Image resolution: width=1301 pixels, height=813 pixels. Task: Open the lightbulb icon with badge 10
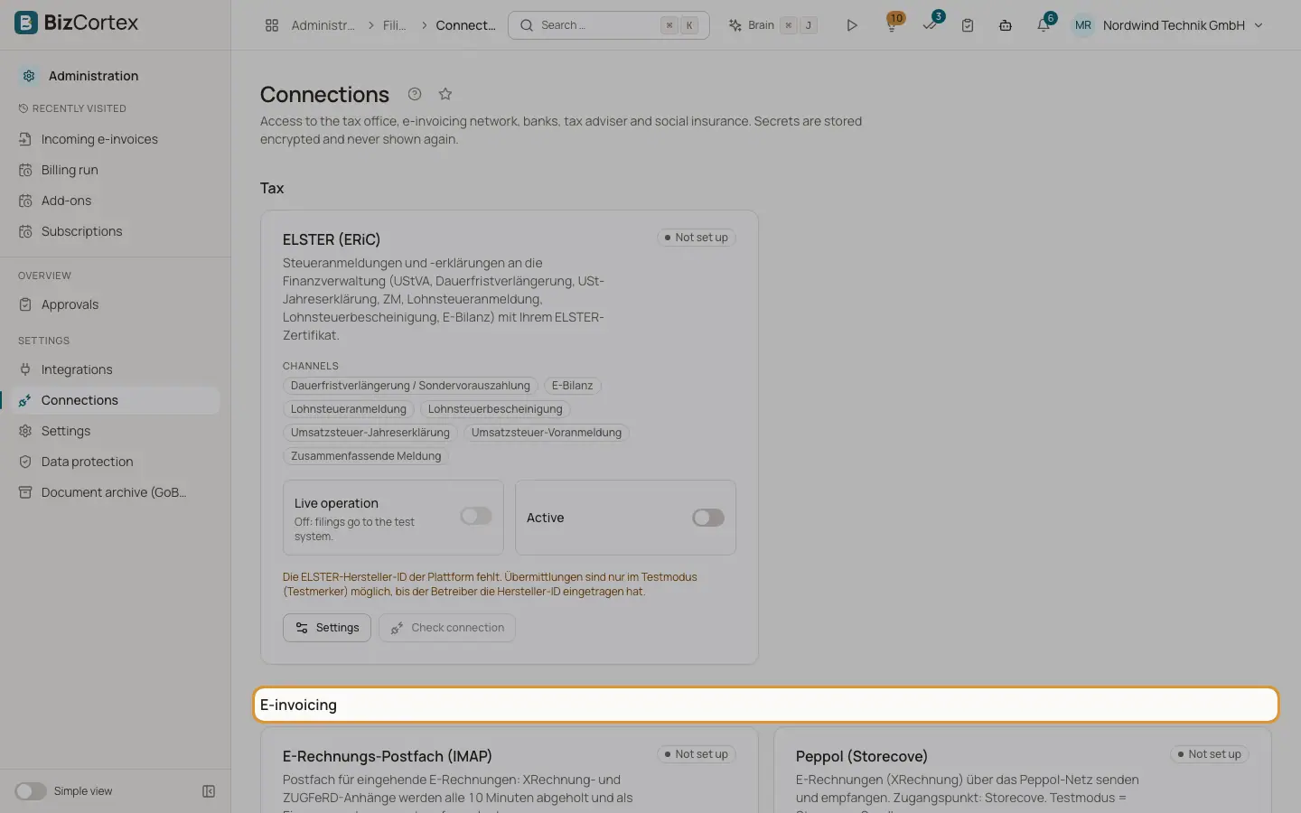point(893,25)
